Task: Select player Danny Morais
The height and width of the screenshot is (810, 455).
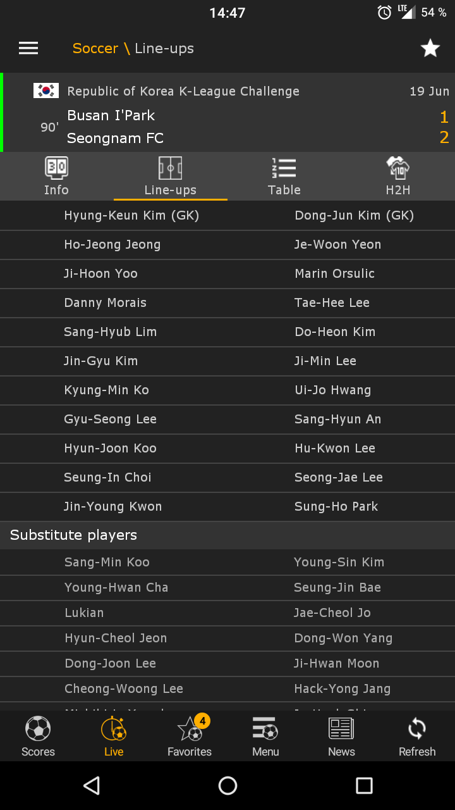Action: pyautogui.click(x=106, y=302)
